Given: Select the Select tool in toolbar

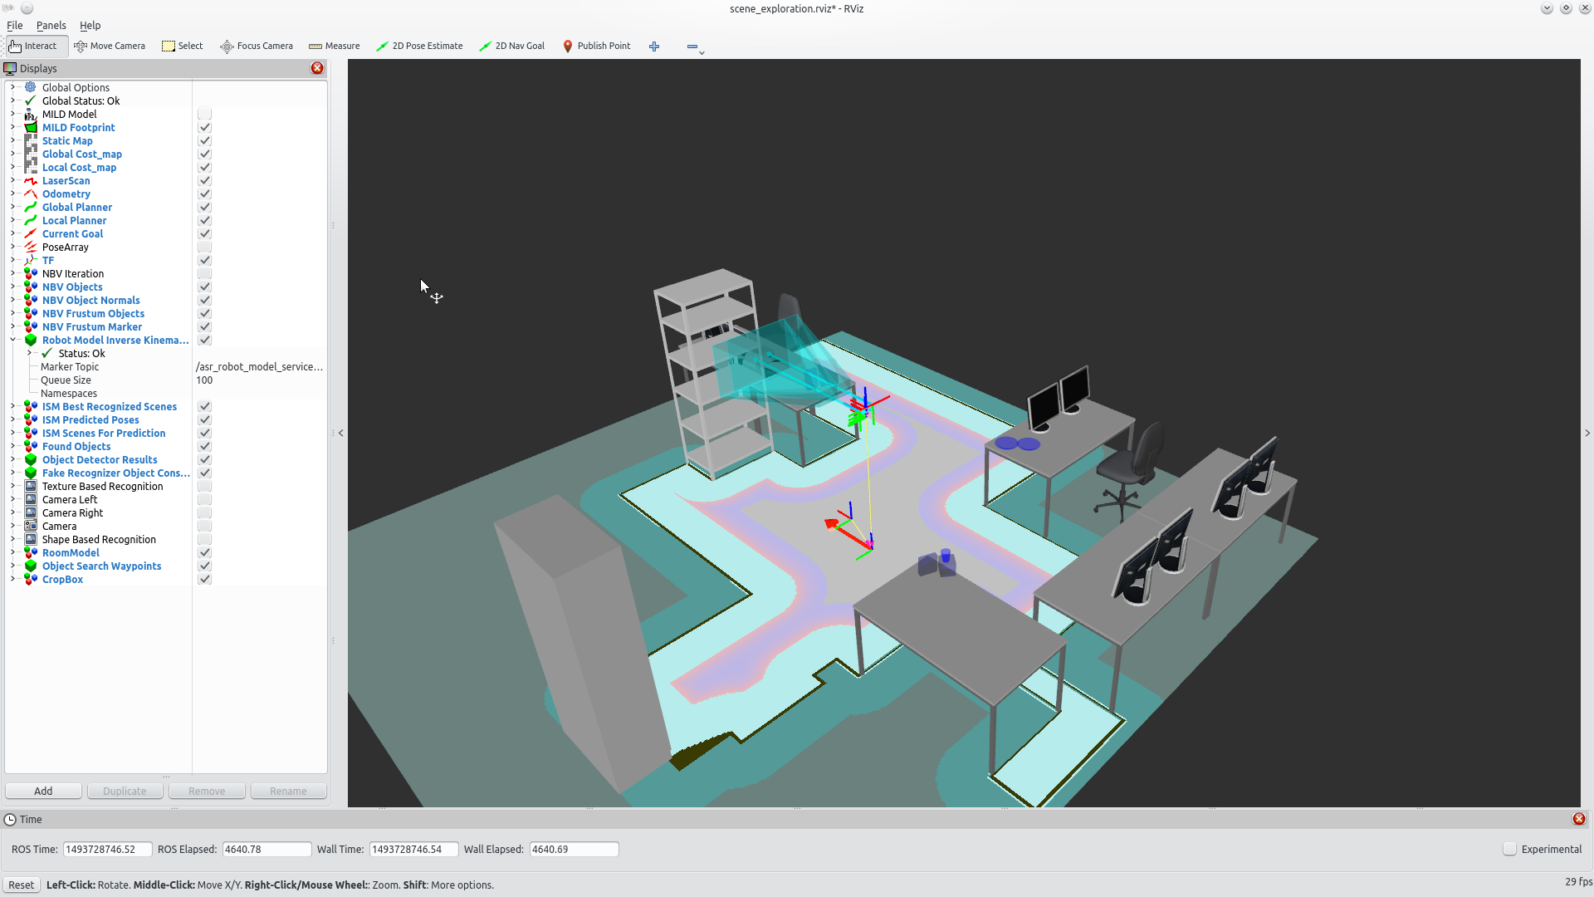Looking at the screenshot, I should tap(183, 46).
